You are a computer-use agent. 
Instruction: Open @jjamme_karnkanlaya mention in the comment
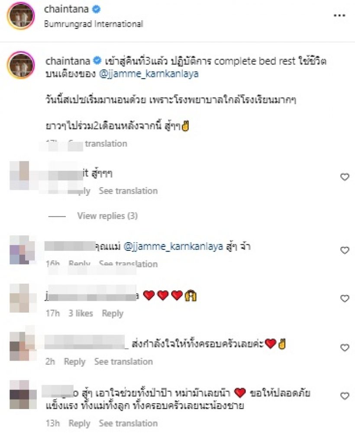click(x=173, y=247)
